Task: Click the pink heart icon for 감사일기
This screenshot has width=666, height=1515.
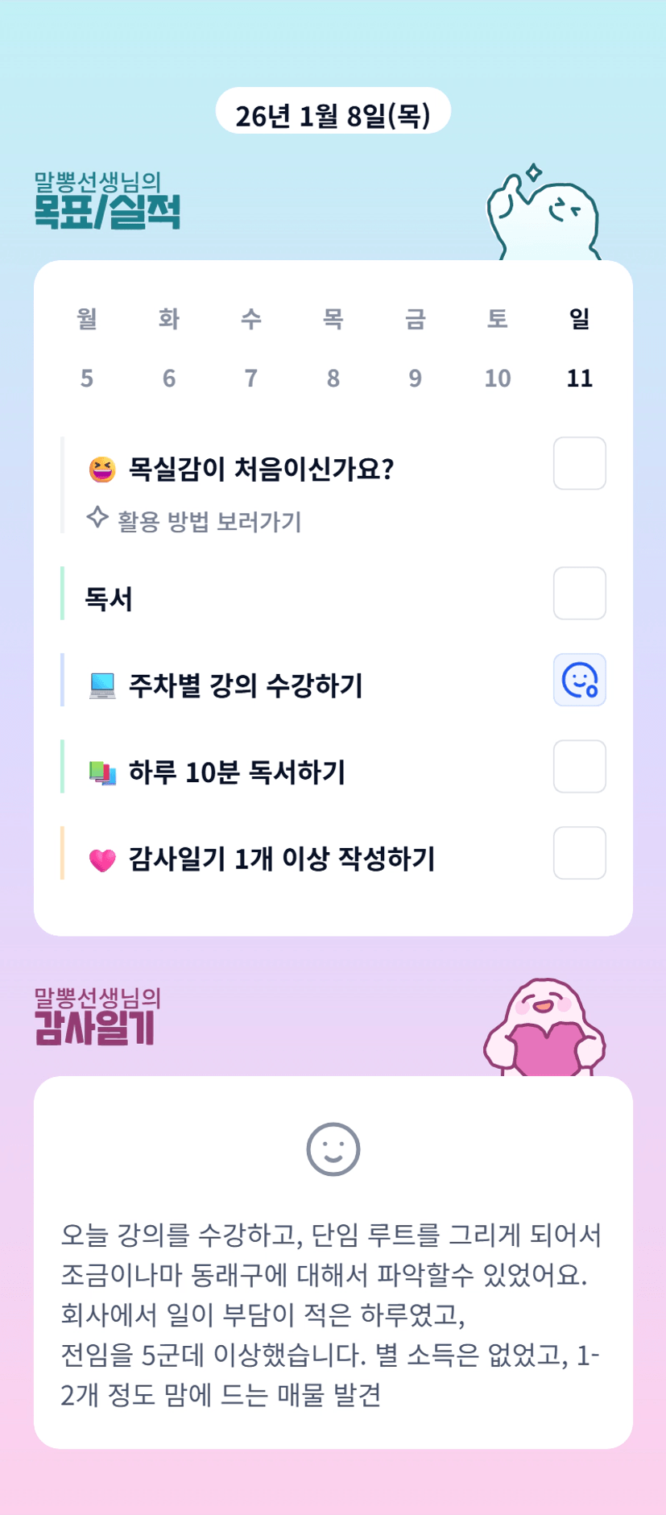Action: pos(102,859)
